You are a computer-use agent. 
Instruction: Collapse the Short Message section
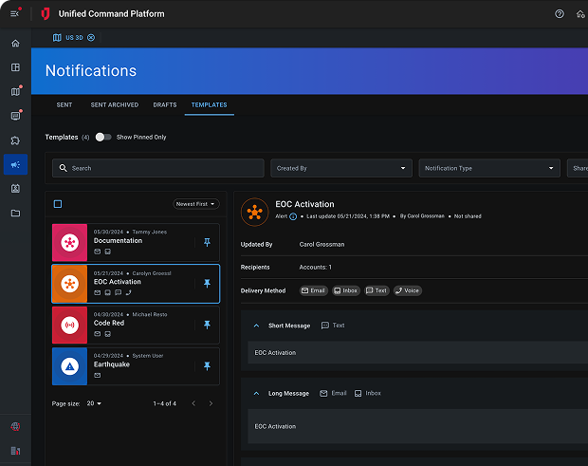256,326
